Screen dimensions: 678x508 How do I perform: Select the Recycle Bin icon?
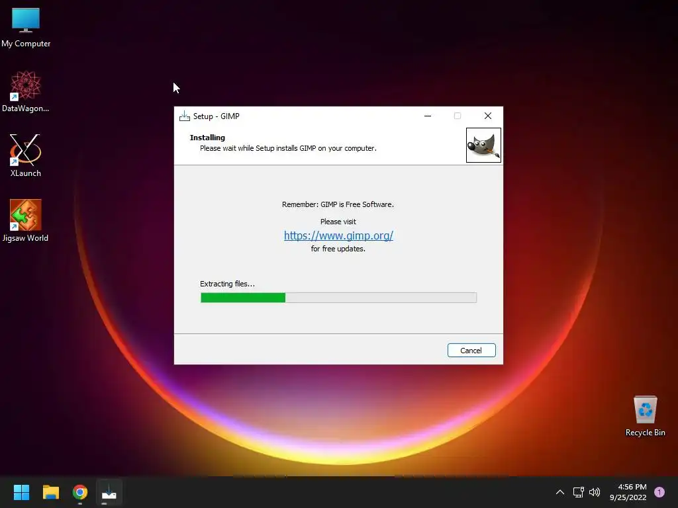tap(645, 416)
